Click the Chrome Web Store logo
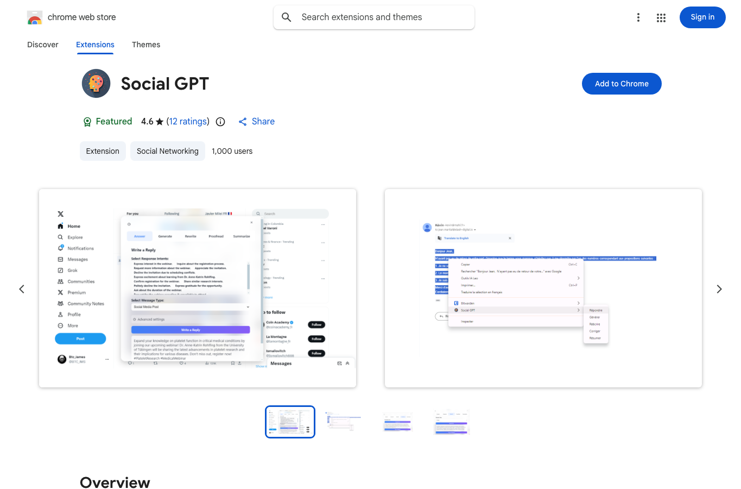This screenshot has height=489, width=741. (35, 17)
